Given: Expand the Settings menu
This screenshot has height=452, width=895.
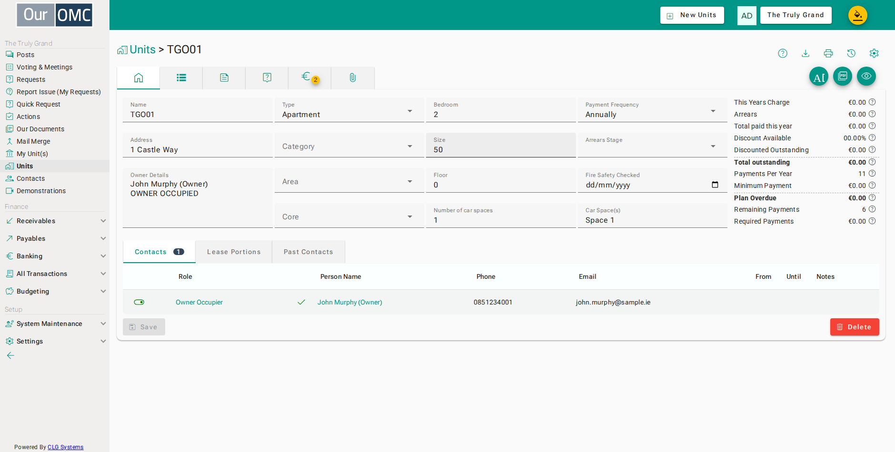Looking at the screenshot, I should tap(55, 341).
